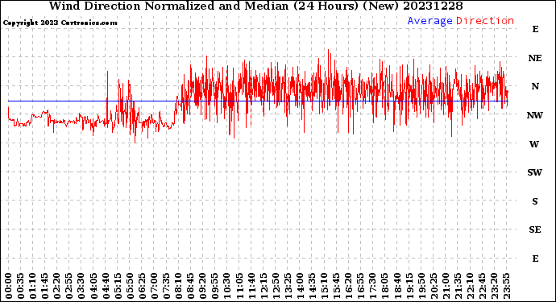Screen dimensions: 556x302
Task: Click the 09:20 time label
Action: (x=203, y=286)
